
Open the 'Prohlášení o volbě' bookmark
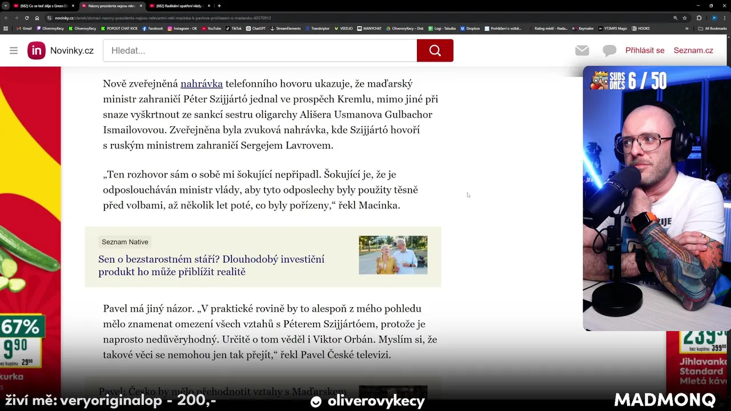503,29
